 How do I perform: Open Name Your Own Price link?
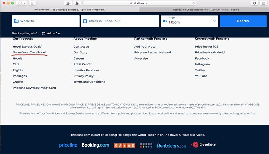point(29,52)
